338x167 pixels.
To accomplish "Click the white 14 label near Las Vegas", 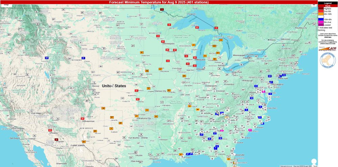I will click(31, 111).
